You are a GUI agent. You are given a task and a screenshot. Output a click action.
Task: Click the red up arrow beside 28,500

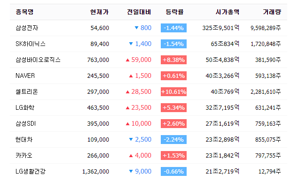pos(127,92)
